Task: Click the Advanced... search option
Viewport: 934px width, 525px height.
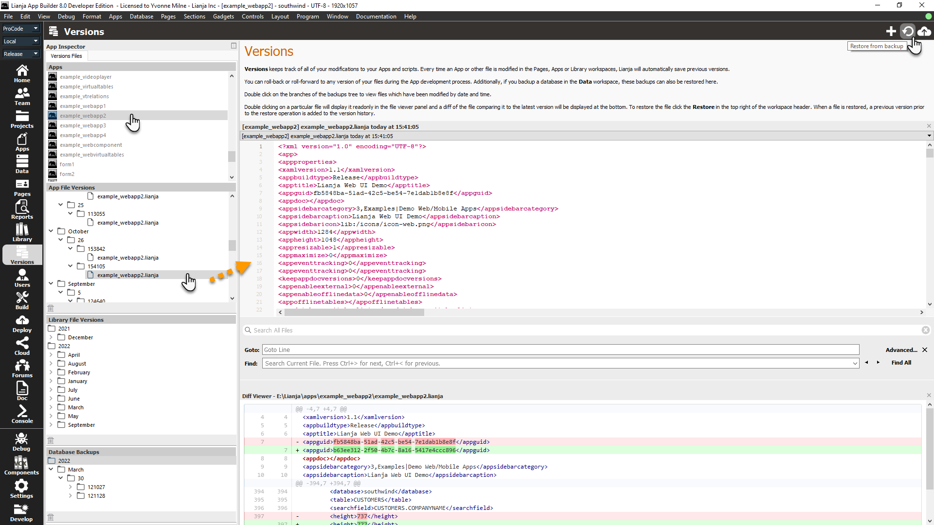Action: [x=901, y=350]
